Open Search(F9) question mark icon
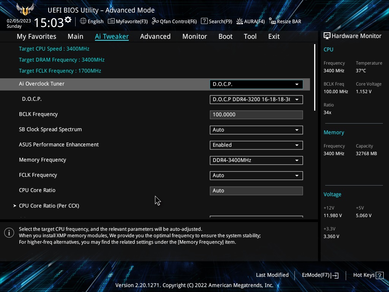The width and height of the screenshot is (389, 292). 204,21
